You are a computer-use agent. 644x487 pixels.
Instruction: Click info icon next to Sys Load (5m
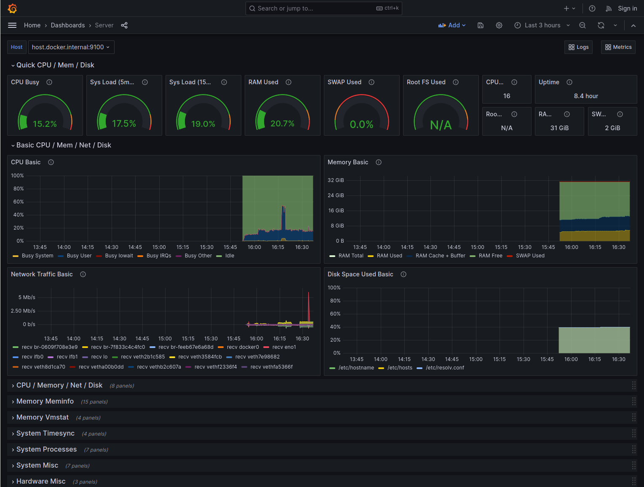pyautogui.click(x=145, y=82)
